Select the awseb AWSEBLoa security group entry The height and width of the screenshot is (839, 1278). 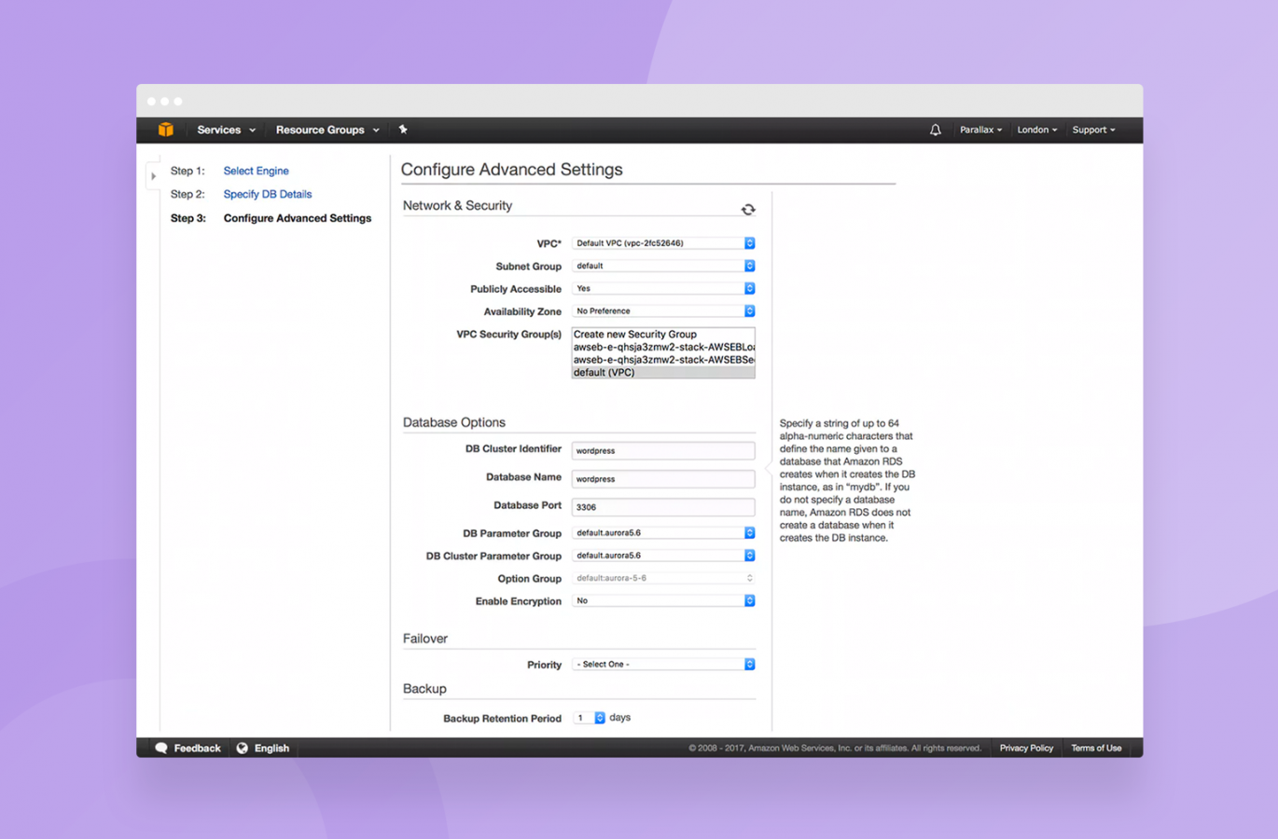663,347
